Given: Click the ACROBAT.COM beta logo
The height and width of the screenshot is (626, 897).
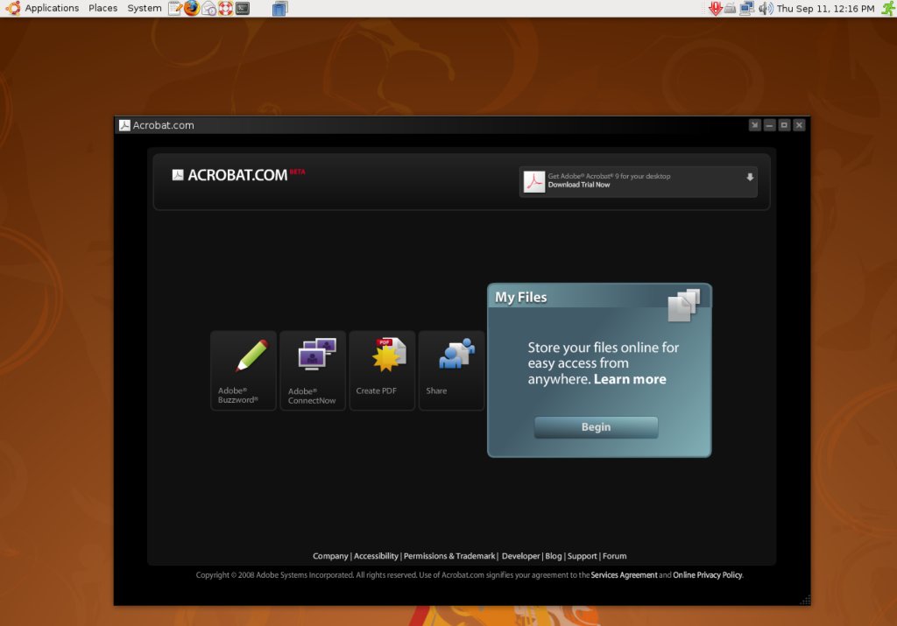Looking at the screenshot, I should click(x=238, y=175).
